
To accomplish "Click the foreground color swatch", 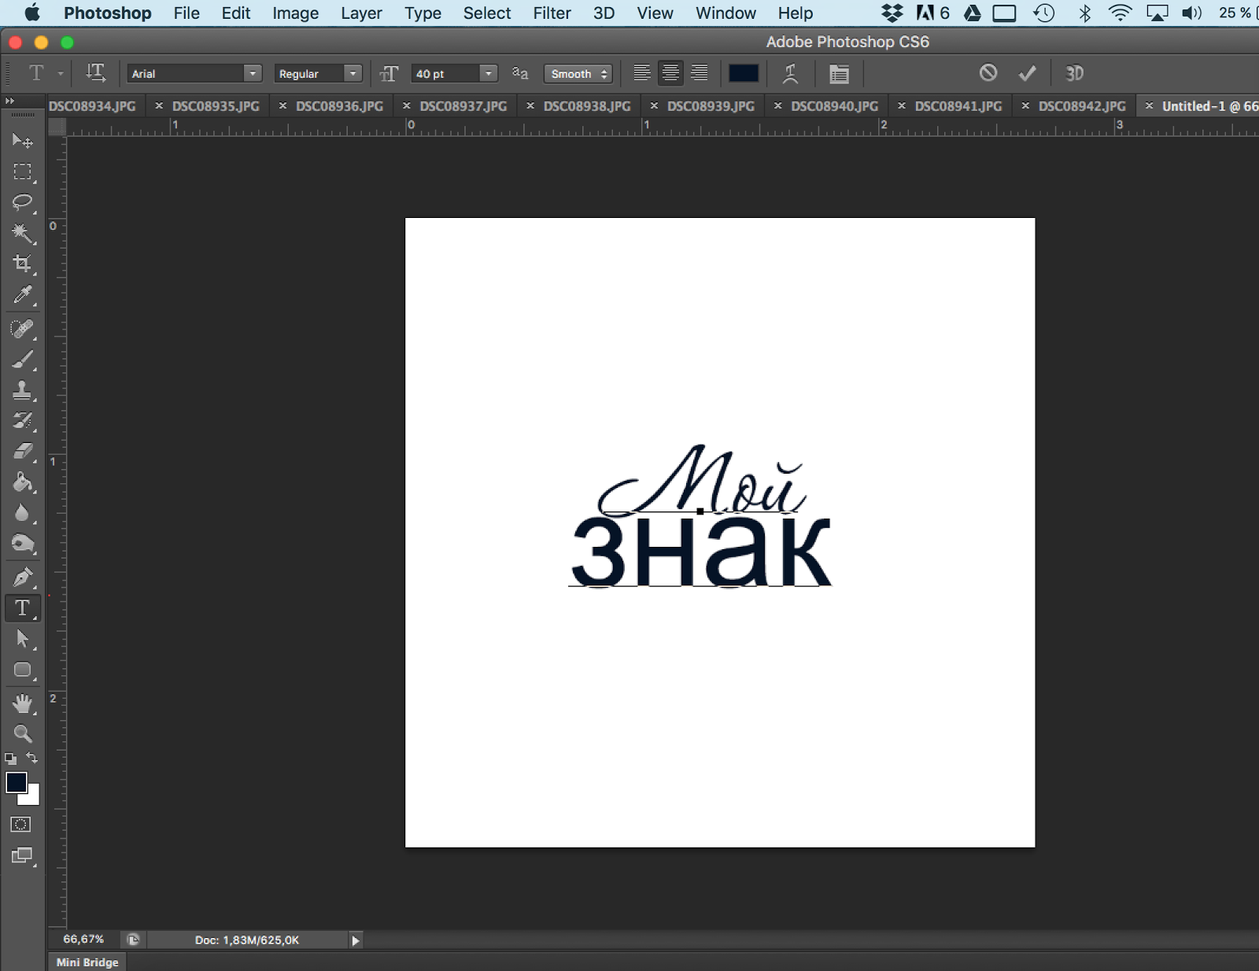I will click(16, 781).
